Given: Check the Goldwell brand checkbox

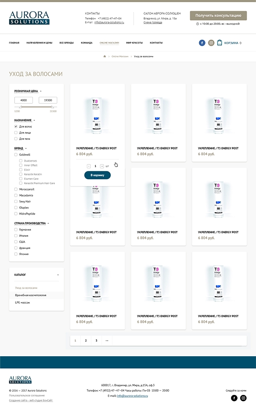Looking at the screenshot, I should [x=16, y=155].
